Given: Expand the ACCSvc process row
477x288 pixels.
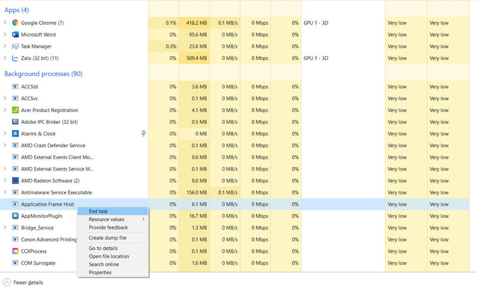Looking at the screenshot, I should [x=5, y=98].
